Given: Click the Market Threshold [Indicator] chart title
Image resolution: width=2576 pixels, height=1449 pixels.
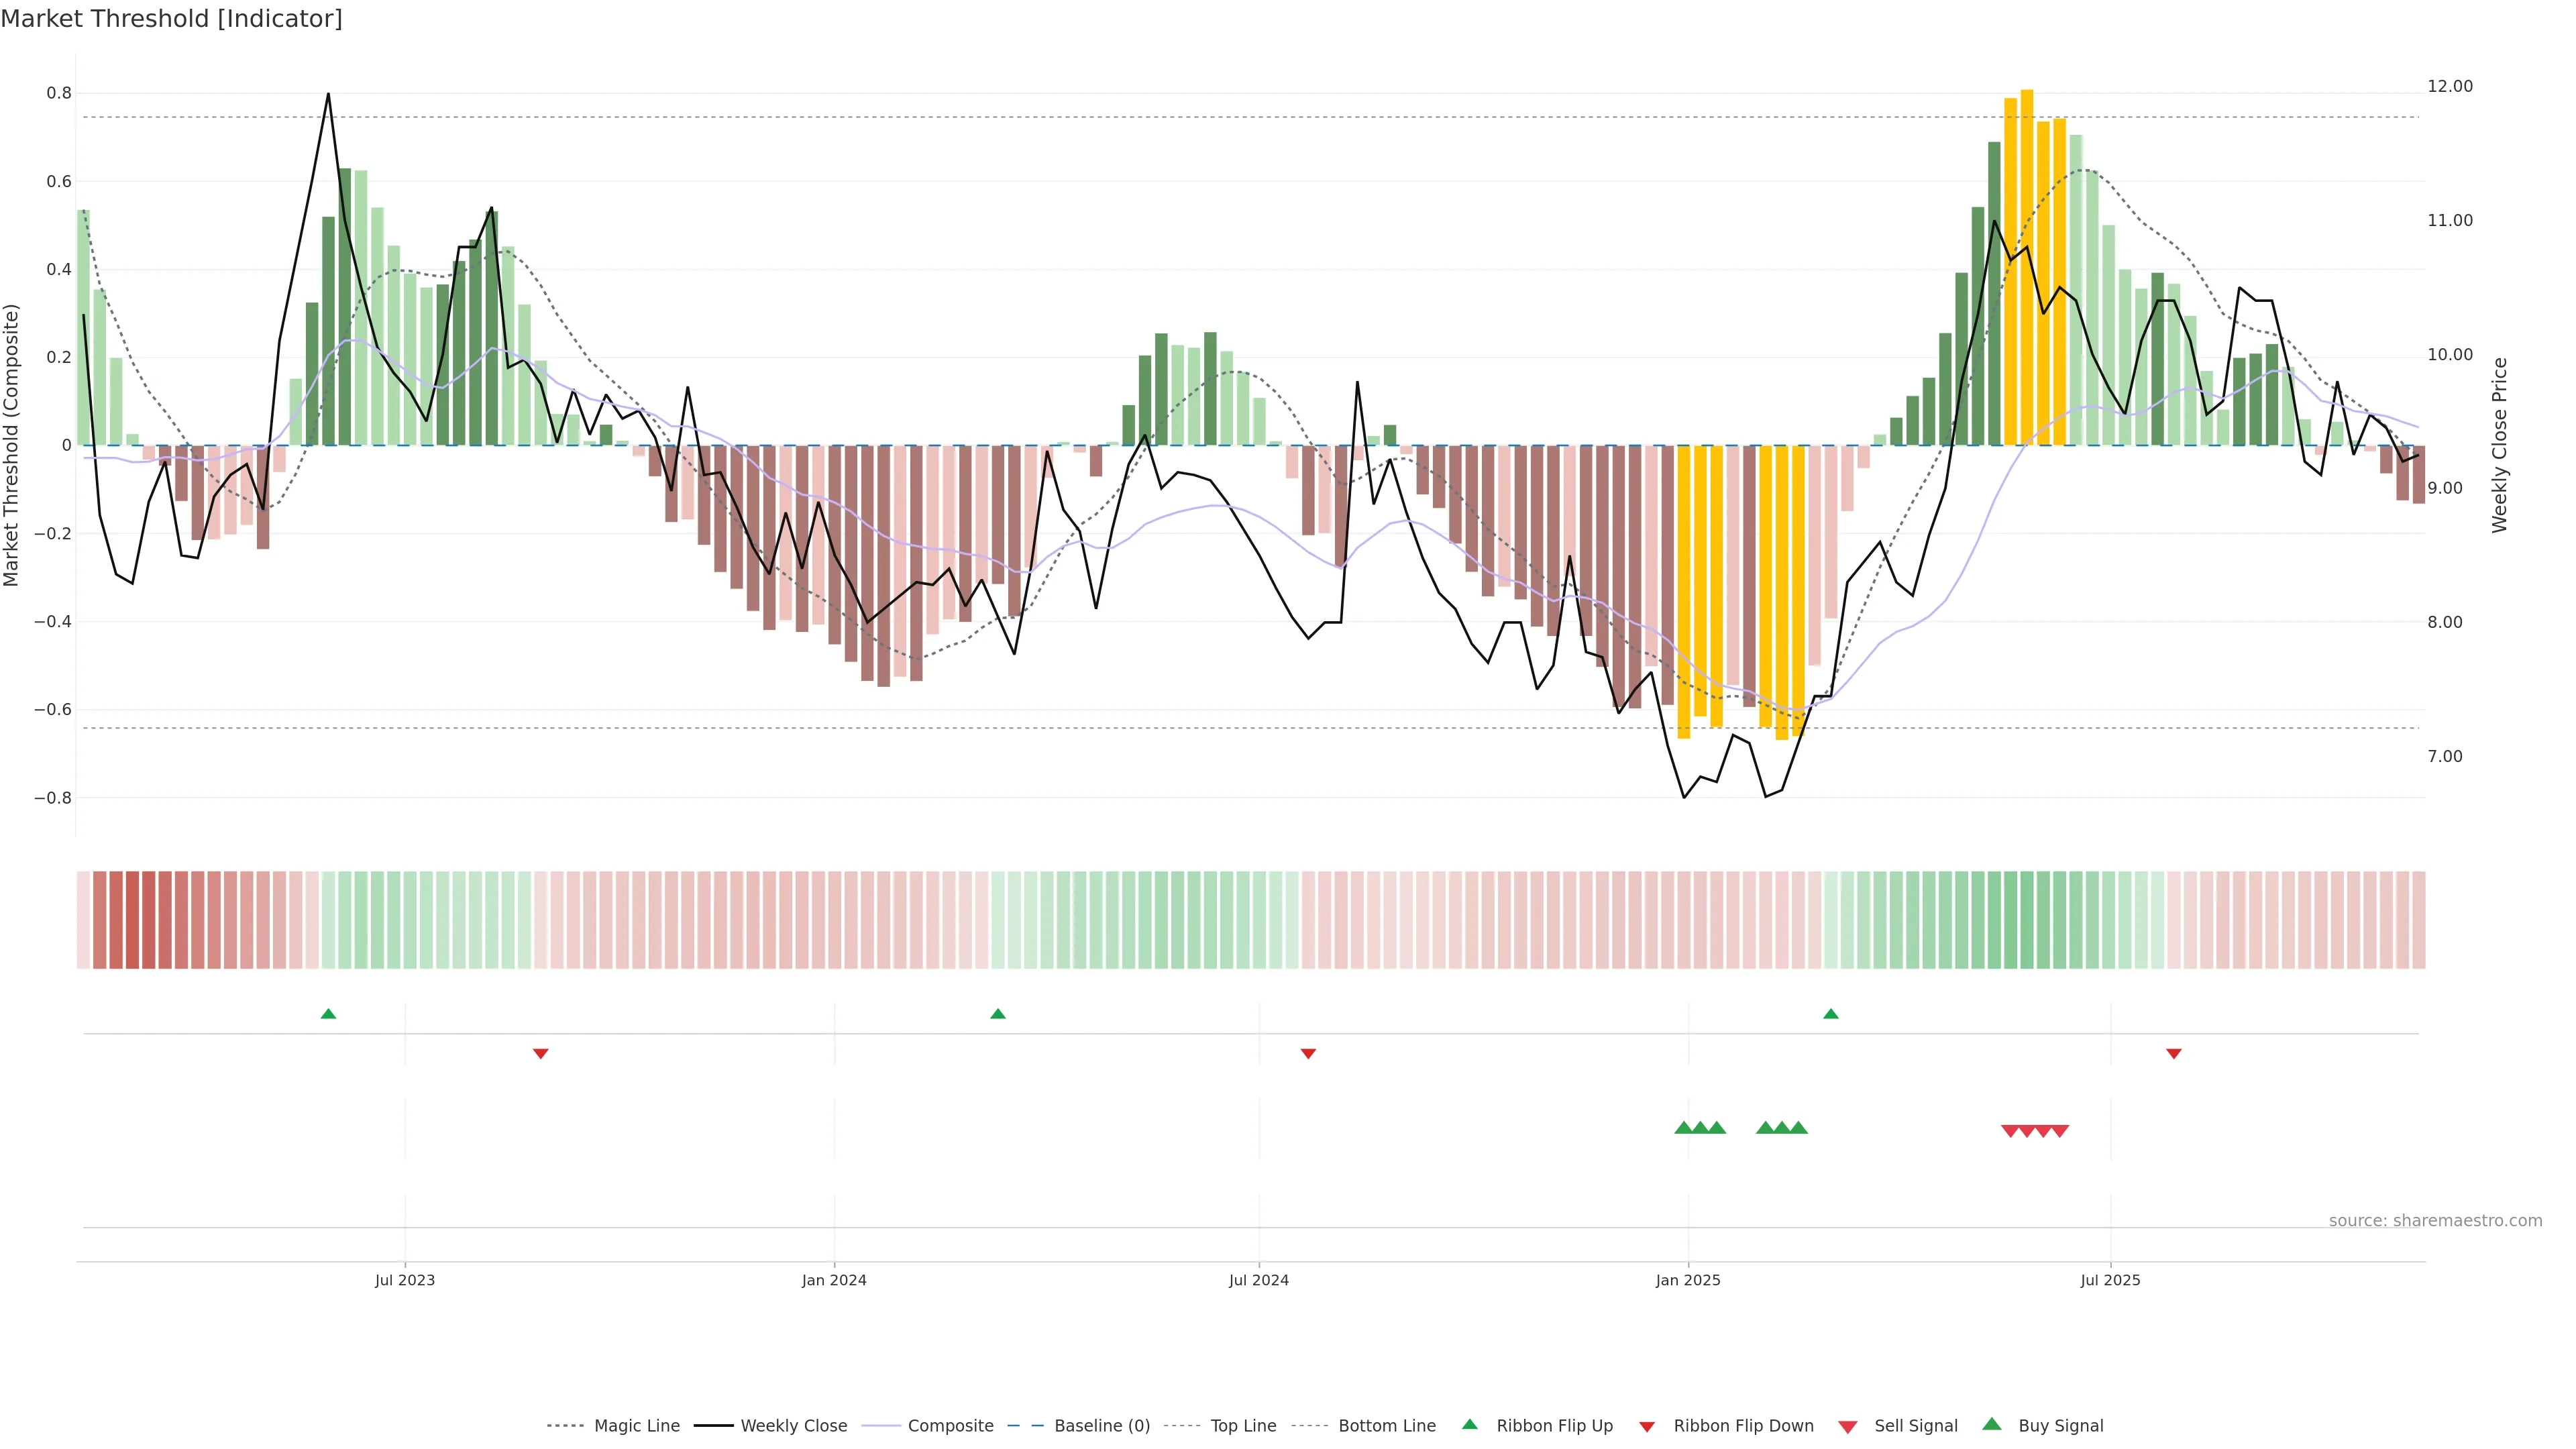Looking at the screenshot, I should [x=171, y=18].
